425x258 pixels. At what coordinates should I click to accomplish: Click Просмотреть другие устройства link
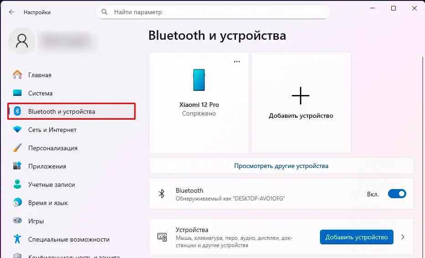click(x=281, y=166)
